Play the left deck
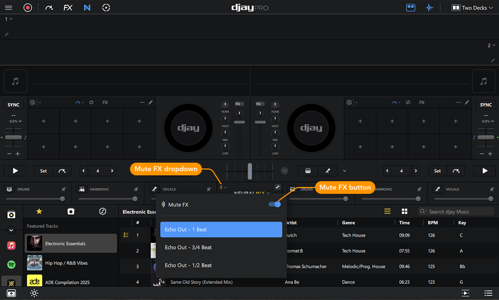The height and width of the screenshot is (300, 499). [x=15, y=171]
